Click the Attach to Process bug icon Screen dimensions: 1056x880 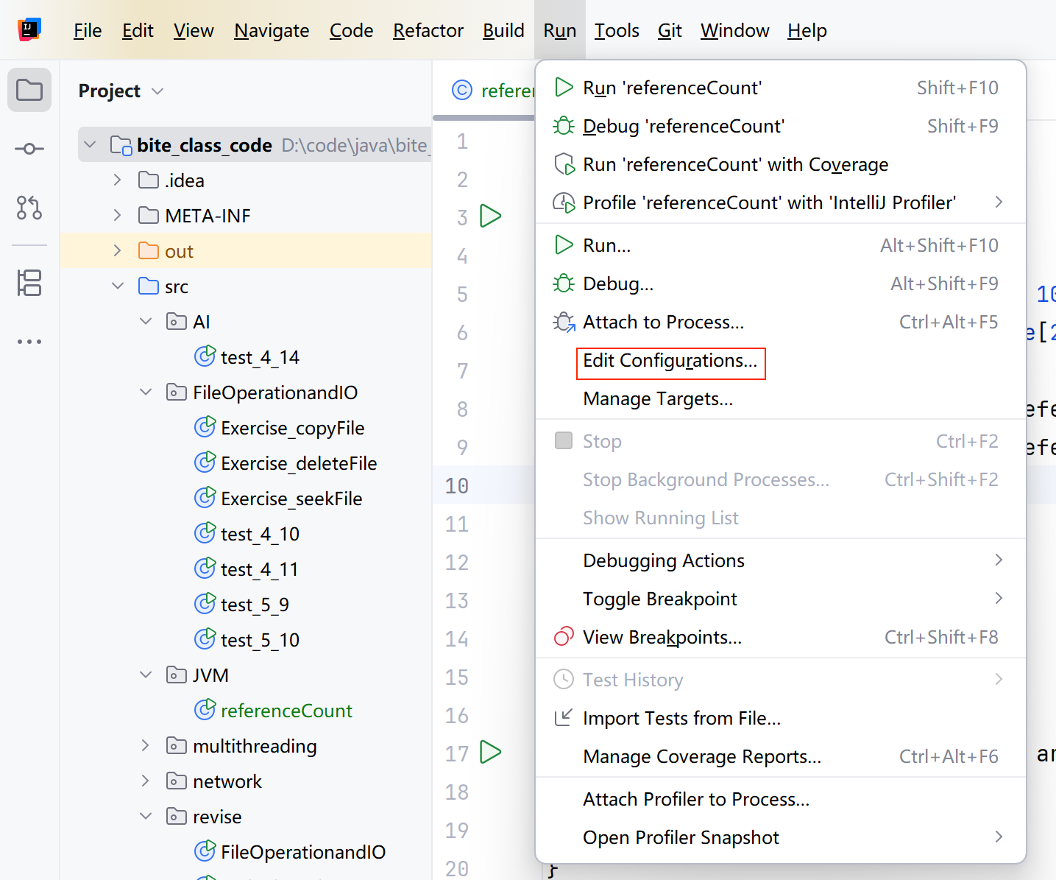[564, 322]
